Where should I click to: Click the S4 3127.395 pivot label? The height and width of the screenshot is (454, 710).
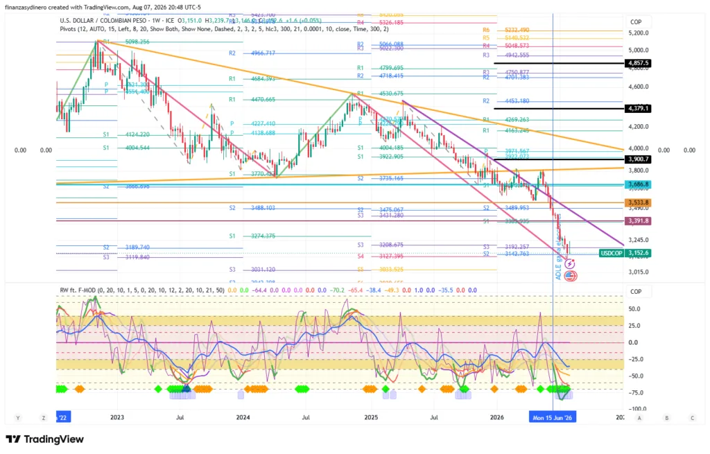pos(381,256)
